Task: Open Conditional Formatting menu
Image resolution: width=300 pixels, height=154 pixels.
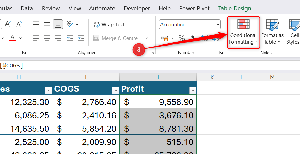Action: (x=243, y=32)
